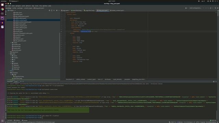Open the topmost dock application icon
Viewport: 219px width, 123px height.
2,5
